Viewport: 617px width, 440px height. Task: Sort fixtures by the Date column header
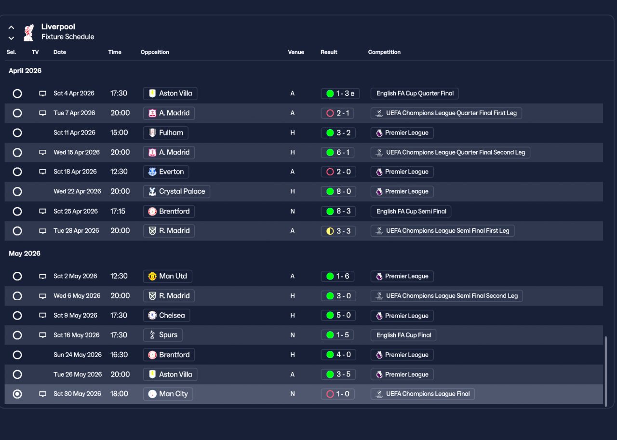tap(60, 52)
